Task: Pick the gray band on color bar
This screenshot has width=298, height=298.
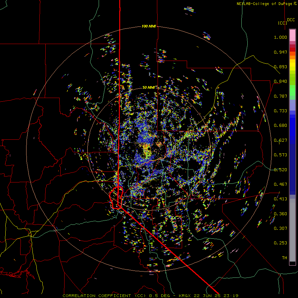Action: click(292, 230)
